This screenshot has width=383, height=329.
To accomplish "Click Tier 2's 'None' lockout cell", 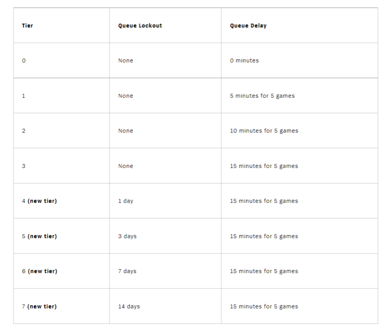I will click(x=165, y=131).
